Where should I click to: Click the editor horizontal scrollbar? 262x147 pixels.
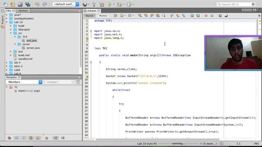pyautogui.click(x=158, y=139)
